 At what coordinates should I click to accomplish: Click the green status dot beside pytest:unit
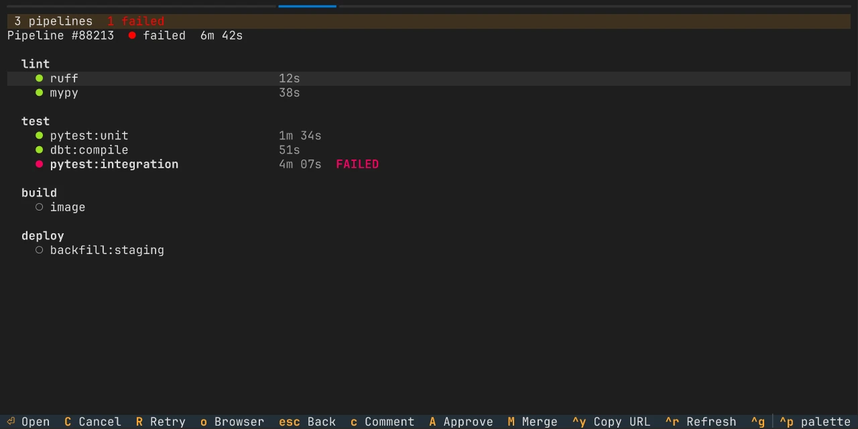(x=39, y=135)
